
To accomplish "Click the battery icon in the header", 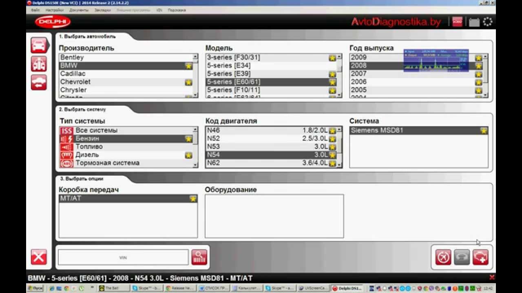I will [474, 22].
